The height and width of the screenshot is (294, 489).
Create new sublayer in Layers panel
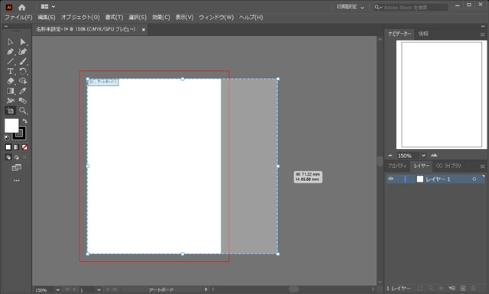[452, 289]
